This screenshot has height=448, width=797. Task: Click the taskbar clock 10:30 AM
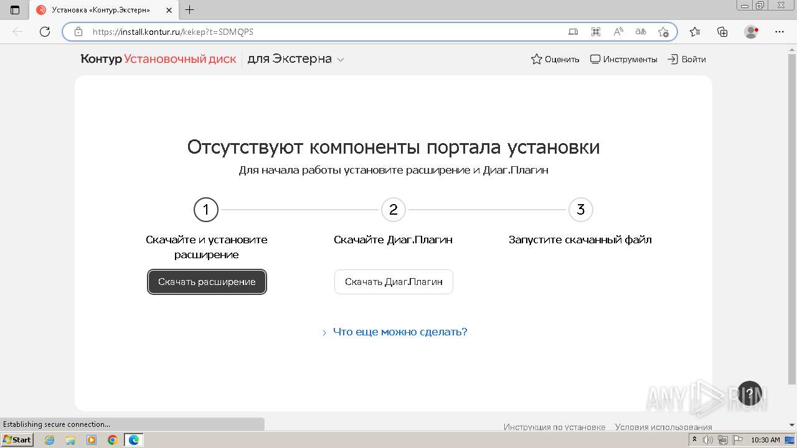click(x=765, y=440)
